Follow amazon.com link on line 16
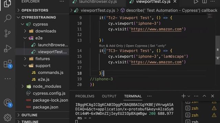Viewport: 220px width, 123px height. [156, 62]
